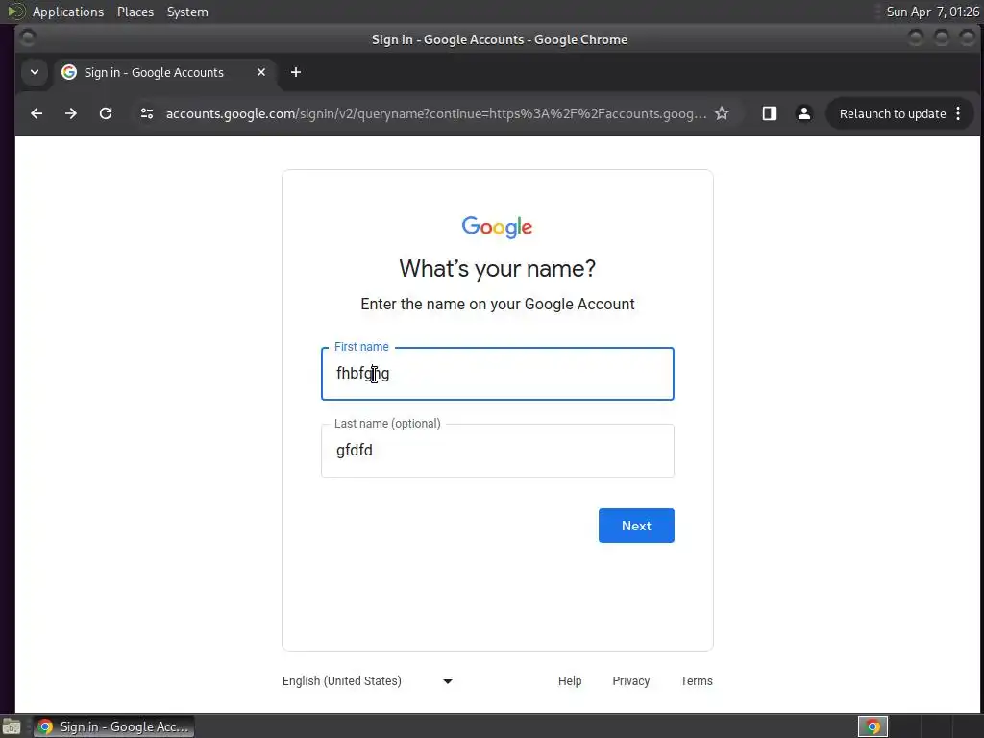Image resolution: width=984 pixels, height=738 pixels.
Task: Click the address bar URL
Action: (x=436, y=113)
